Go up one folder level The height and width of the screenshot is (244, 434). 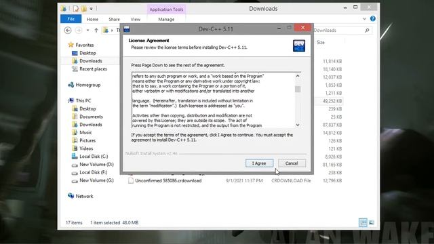(96, 30)
